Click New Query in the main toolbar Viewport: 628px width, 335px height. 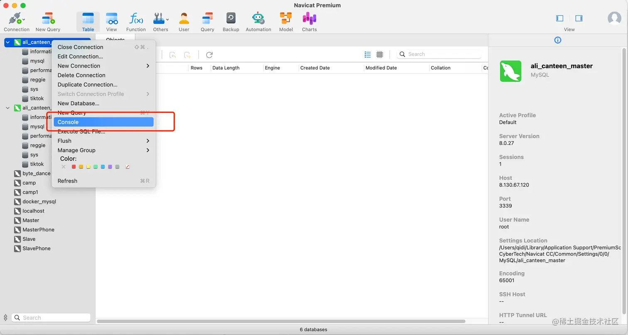pos(48,22)
